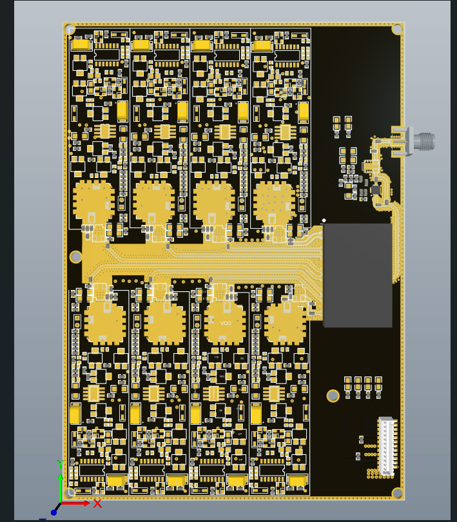Click the mounting hole beside the four-capacitor row
The image size is (457, 522).
click(333, 396)
